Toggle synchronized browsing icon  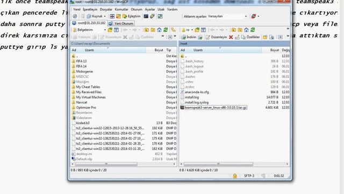point(160,16)
